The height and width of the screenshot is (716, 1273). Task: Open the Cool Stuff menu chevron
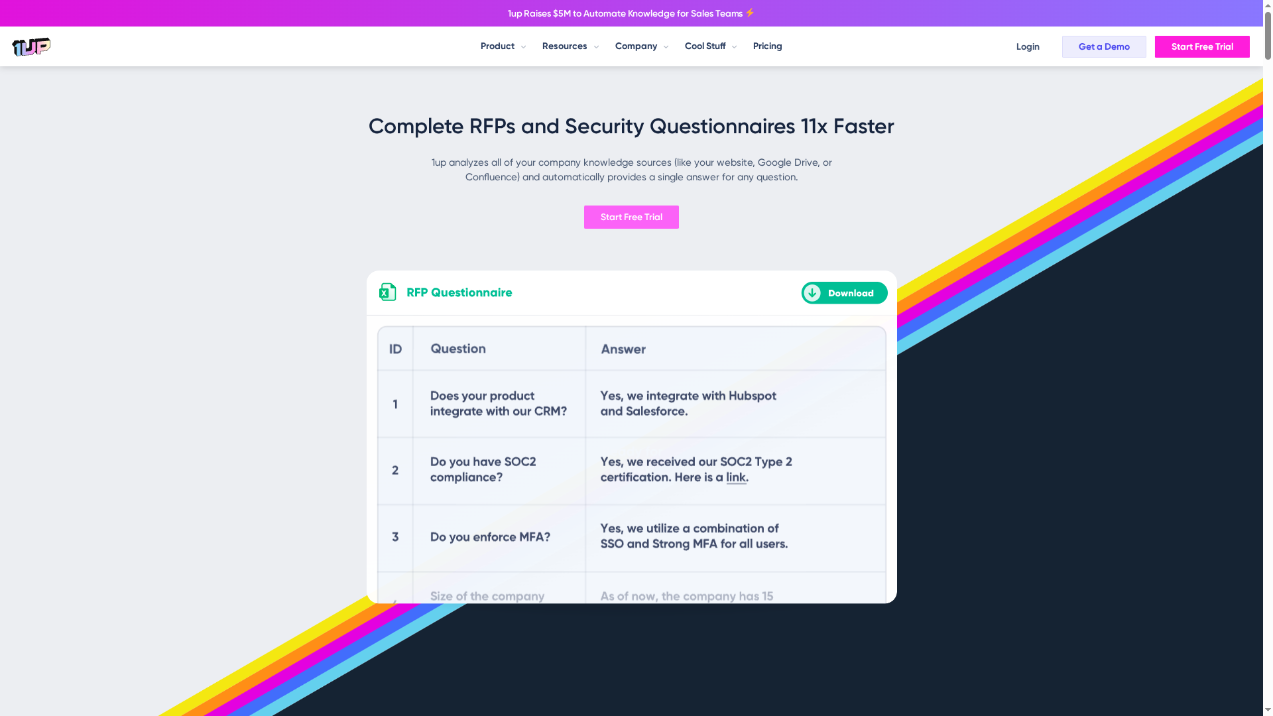point(734,47)
